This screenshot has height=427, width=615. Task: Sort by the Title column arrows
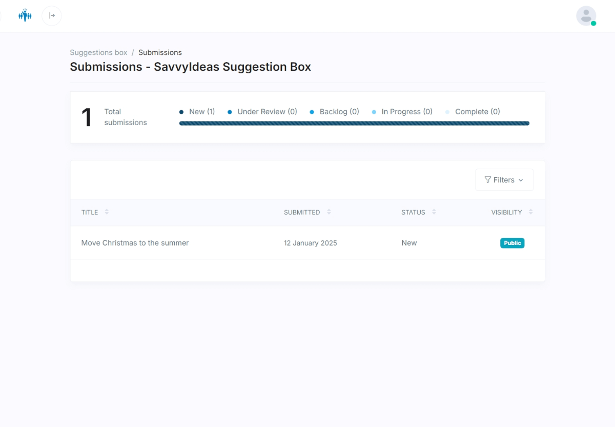[x=107, y=212]
